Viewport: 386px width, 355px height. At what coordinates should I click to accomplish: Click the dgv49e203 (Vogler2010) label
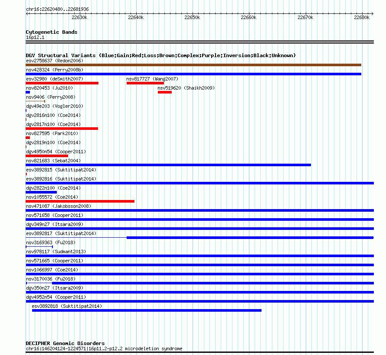(55, 106)
